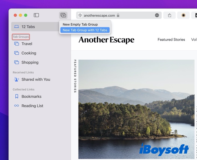Viewport: 197px width, 160px height.
Task: Toggle the Safari sidebar icon
Action: coord(36,15)
